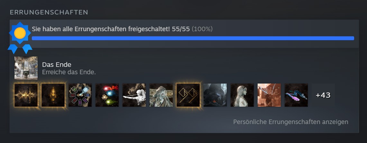Click the old man's face achievement icon
Viewport: 367px width, 143px height.
tap(161, 95)
